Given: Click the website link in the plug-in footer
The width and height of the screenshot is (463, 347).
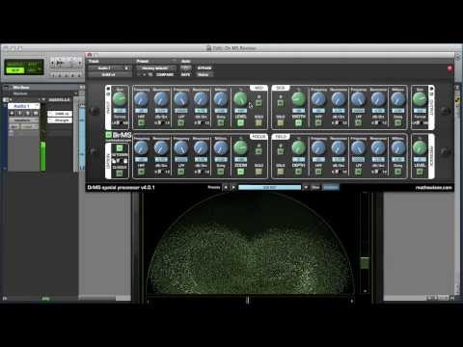Looking at the screenshot, I should (x=433, y=188).
